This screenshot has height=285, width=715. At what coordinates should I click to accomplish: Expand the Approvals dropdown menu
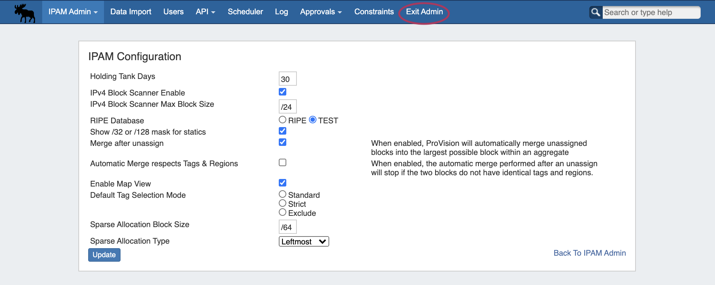321,12
